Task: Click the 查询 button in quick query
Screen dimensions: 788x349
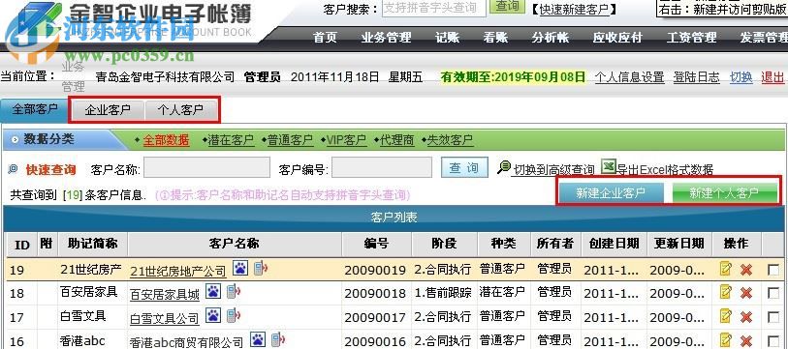Action: pos(464,168)
